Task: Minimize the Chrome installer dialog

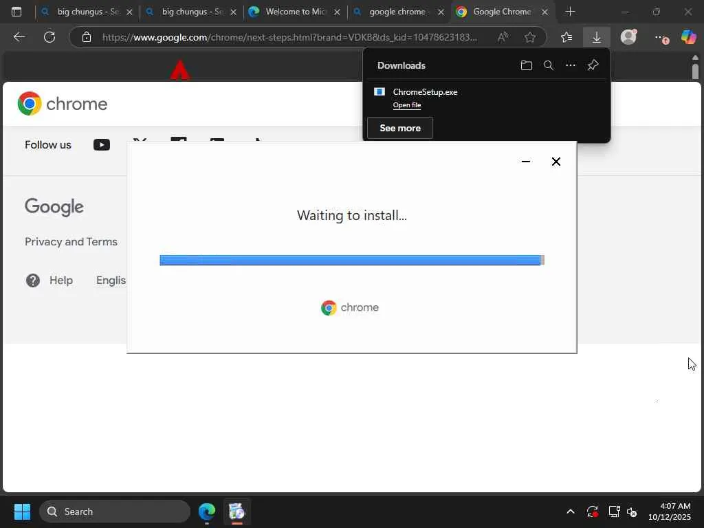Action: tap(526, 162)
